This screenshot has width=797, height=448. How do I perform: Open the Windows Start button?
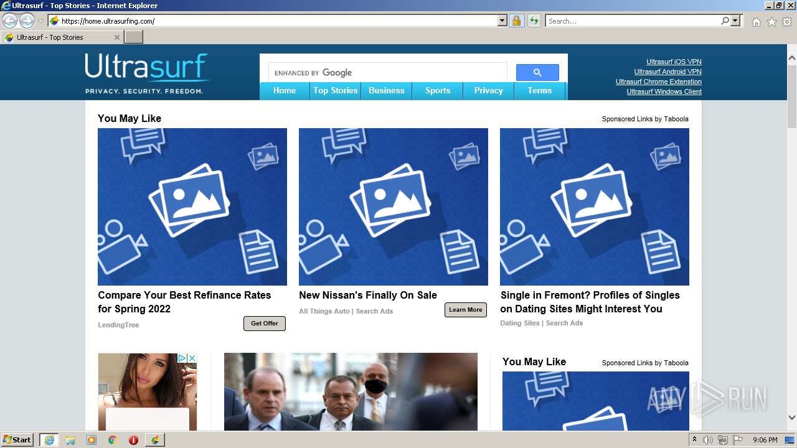[17, 440]
